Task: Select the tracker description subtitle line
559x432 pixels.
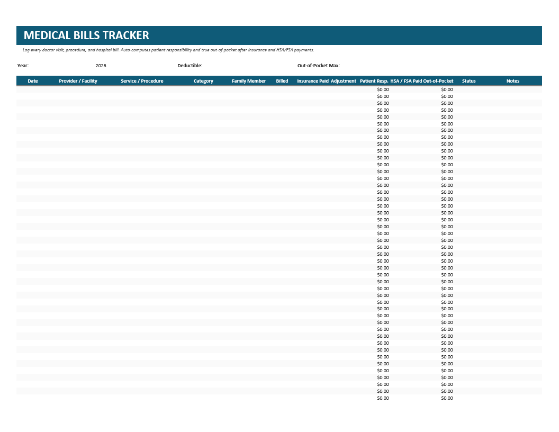Action: (x=168, y=50)
